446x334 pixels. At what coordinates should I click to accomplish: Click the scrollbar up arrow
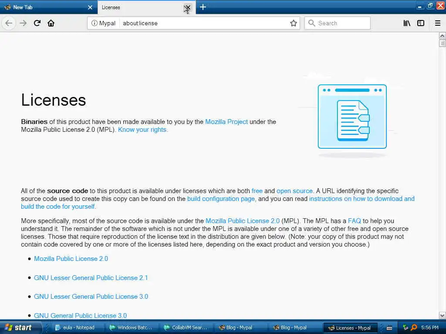(443, 36)
